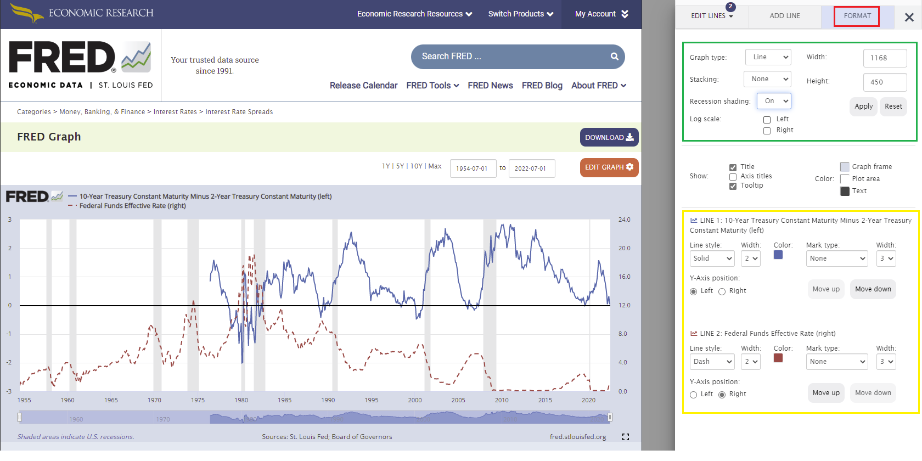
Task: Enable the Axis titles checkbox
Action: [733, 177]
